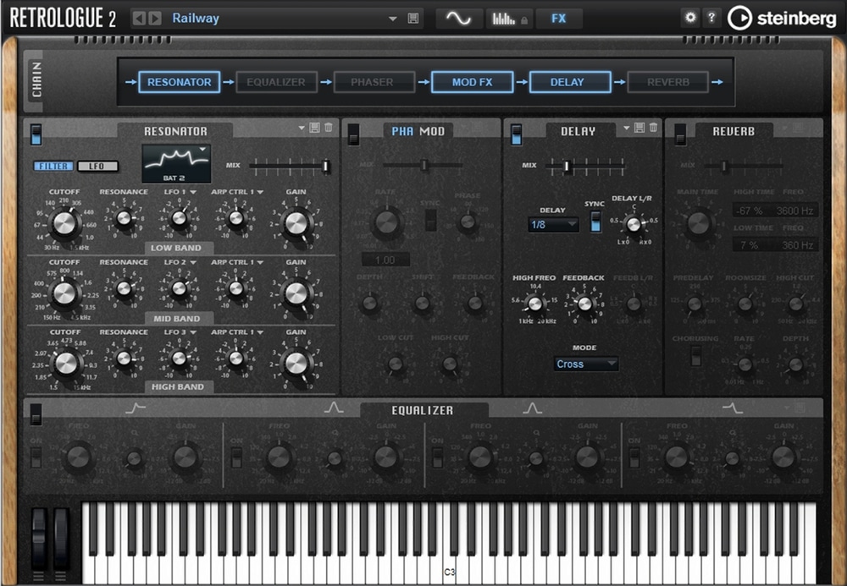This screenshot has height=586, width=847.
Task: Select the low shelf EQ band shape icon
Action: click(x=136, y=408)
